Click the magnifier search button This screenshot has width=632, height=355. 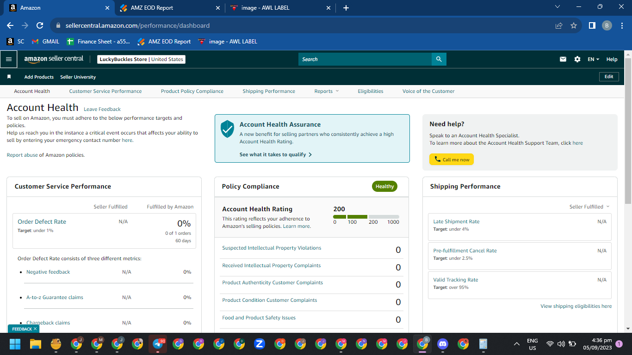click(x=439, y=59)
